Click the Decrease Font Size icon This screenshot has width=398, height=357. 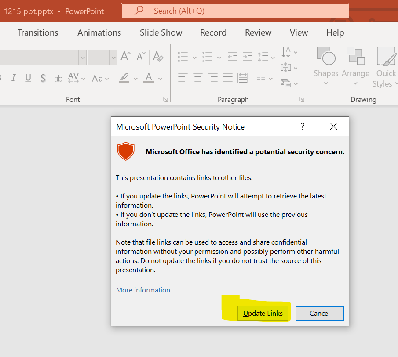click(x=141, y=56)
